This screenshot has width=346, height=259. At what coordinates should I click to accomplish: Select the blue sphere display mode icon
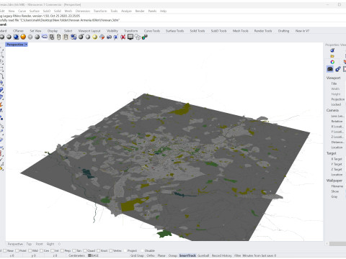coord(16,37)
